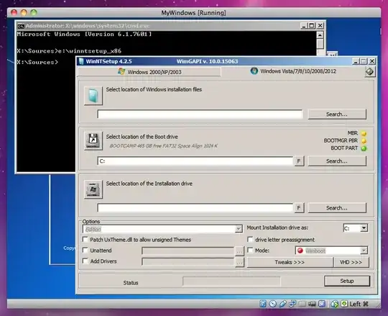Minimize the WinNTSetup window
The height and width of the screenshot is (316, 388).
[356, 61]
